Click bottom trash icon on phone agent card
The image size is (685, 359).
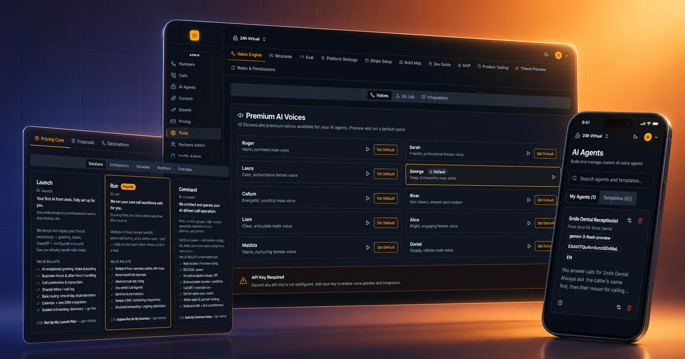pyautogui.click(x=629, y=308)
